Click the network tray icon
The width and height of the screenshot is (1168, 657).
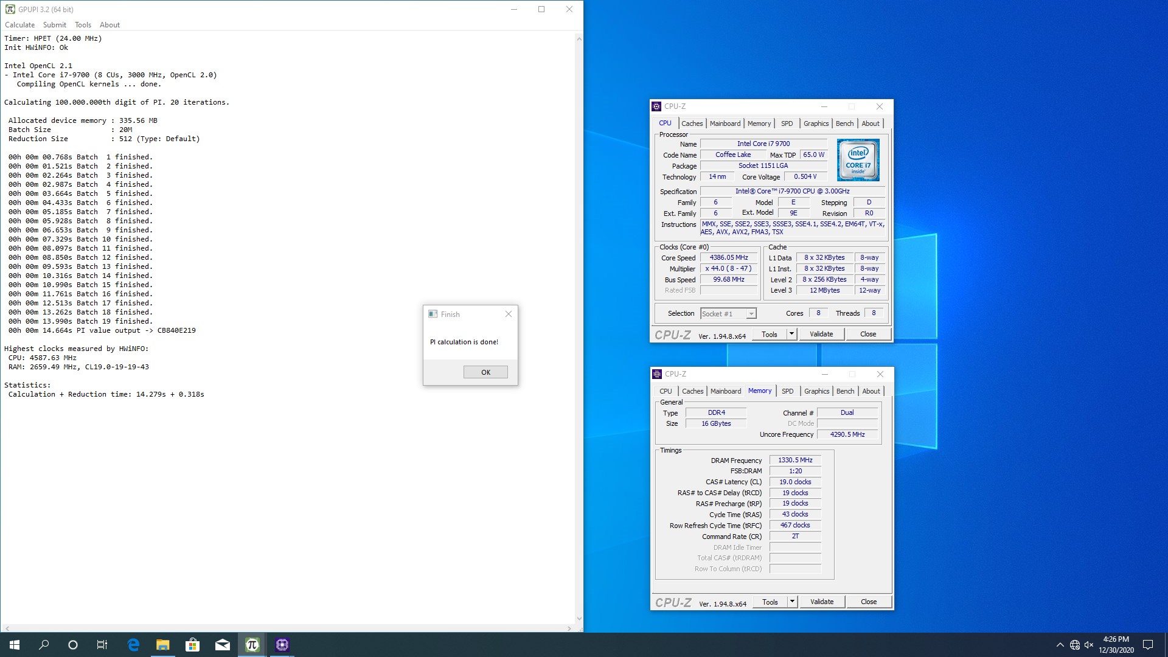pyautogui.click(x=1075, y=645)
